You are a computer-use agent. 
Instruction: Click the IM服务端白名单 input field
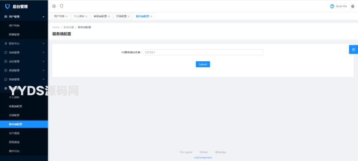point(203,52)
